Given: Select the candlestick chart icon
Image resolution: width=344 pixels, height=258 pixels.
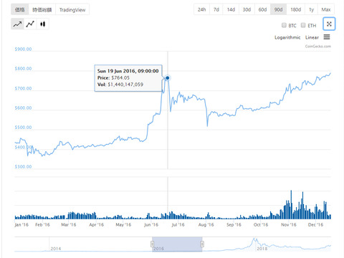Looking at the screenshot, I should tap(43, 24).
